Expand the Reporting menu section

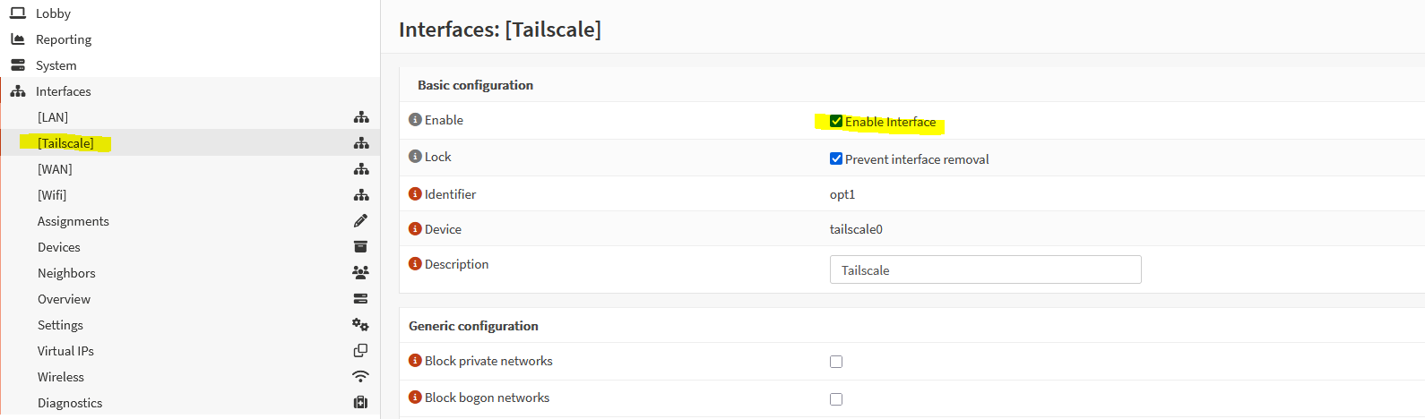click(x=63, y=39)
